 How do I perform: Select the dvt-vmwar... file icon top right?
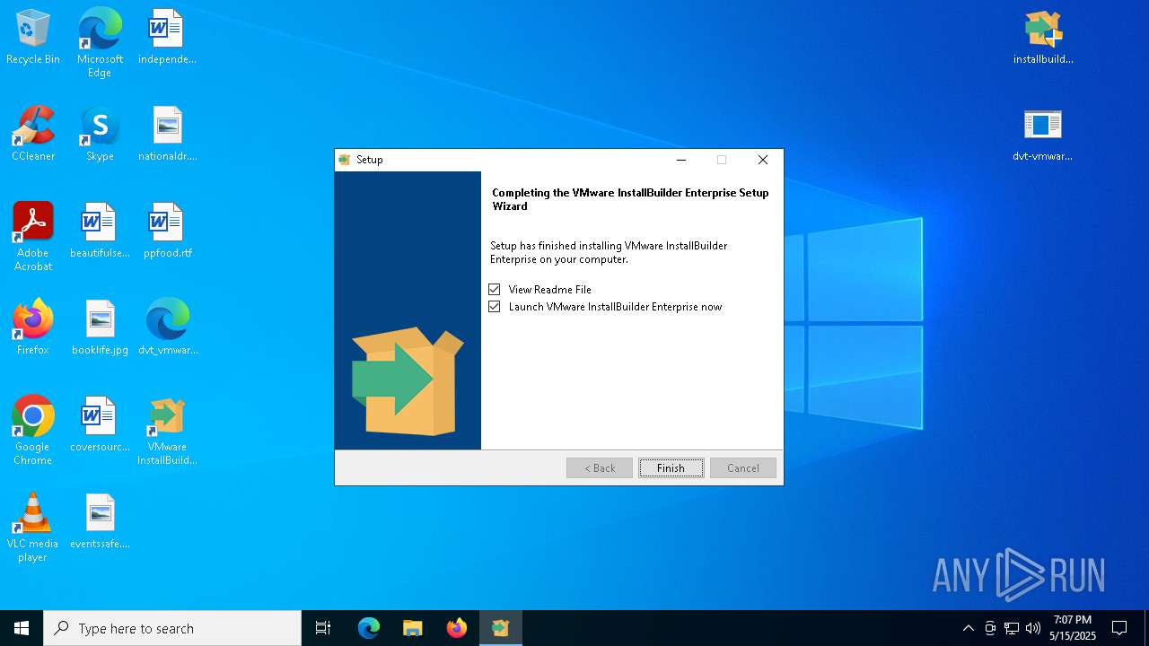[x=1043, y=134]
